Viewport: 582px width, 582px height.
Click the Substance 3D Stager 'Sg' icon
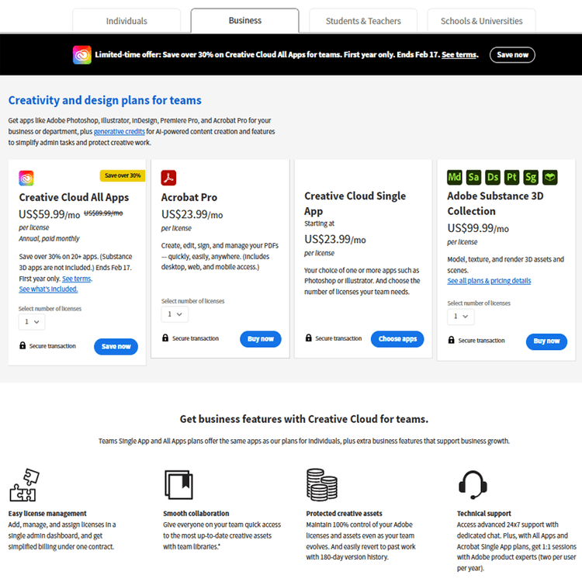531,177
